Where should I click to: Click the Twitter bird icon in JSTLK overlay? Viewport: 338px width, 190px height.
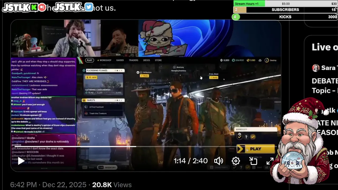click(89, 7)
